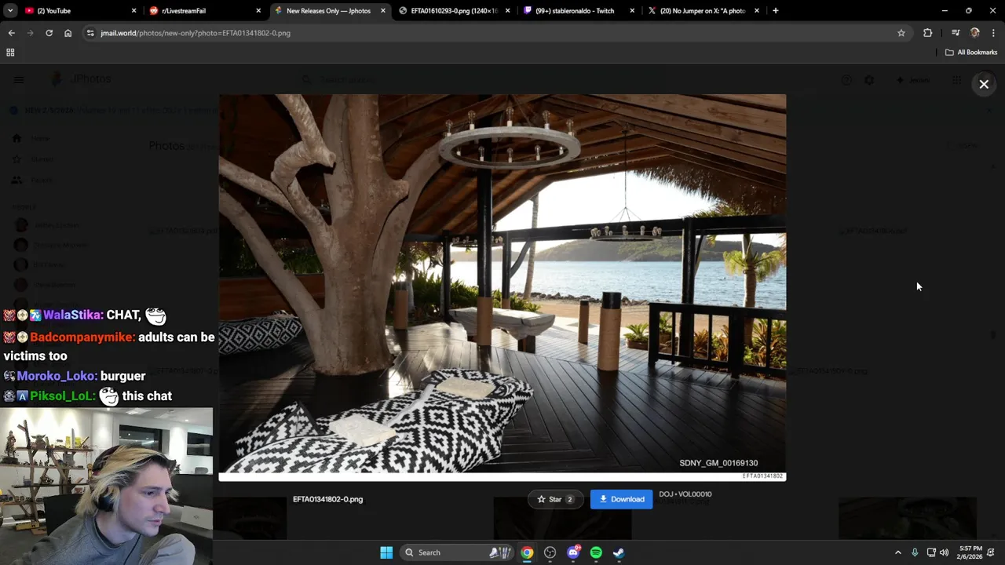Open the network tray icon
1005x565 pixels.
coord(931,552)
